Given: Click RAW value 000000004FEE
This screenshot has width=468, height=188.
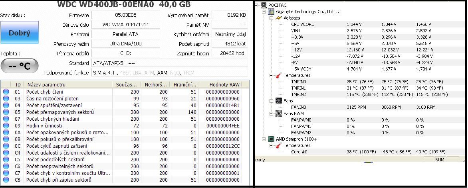Looking at the screenshot, I should point(223,126).
